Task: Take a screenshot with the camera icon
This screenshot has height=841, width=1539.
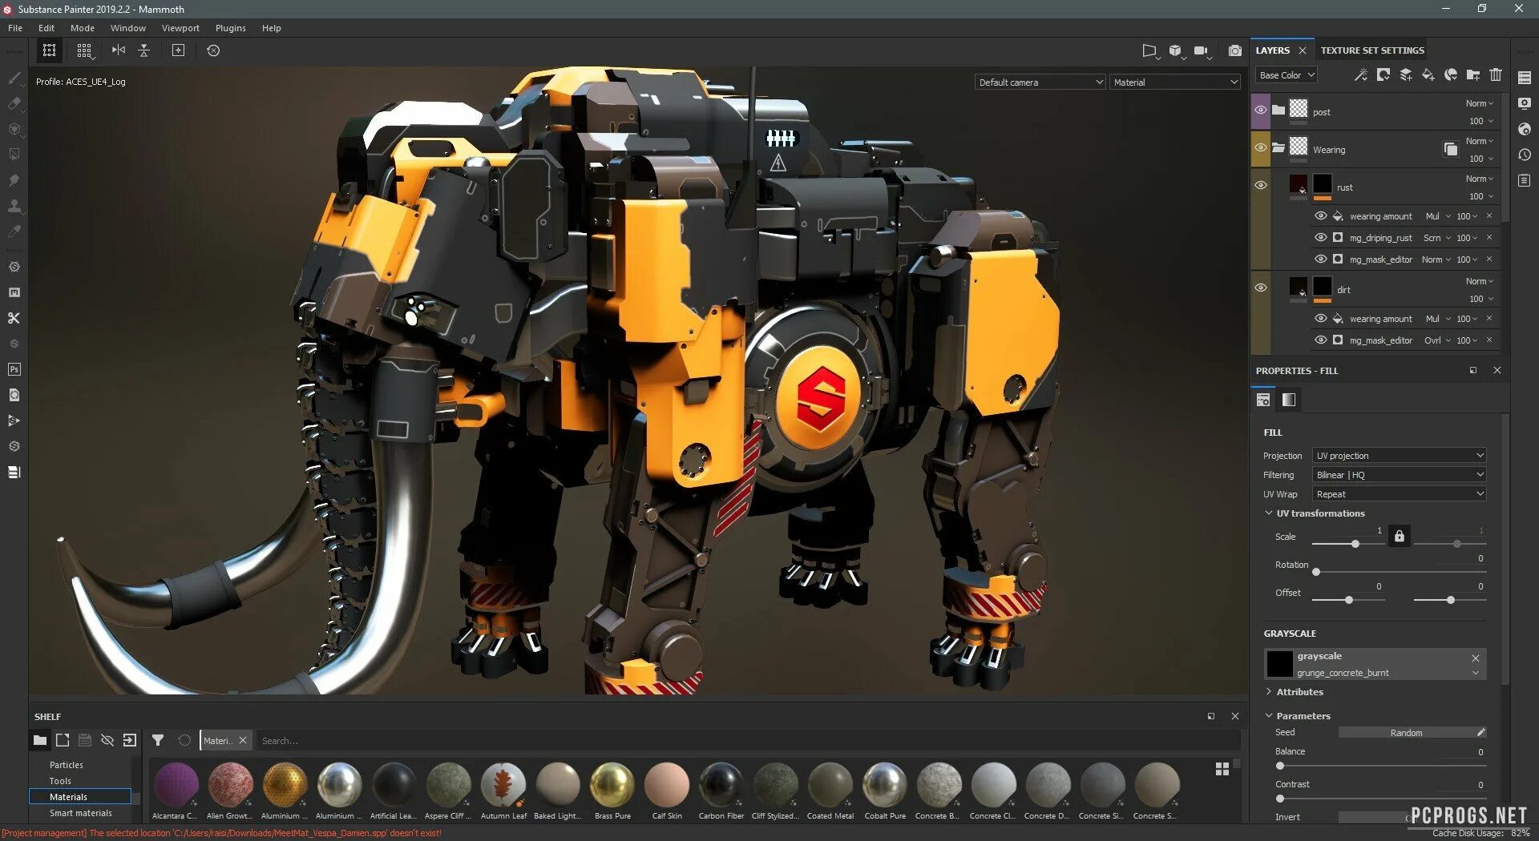Action: (1235, 50)
